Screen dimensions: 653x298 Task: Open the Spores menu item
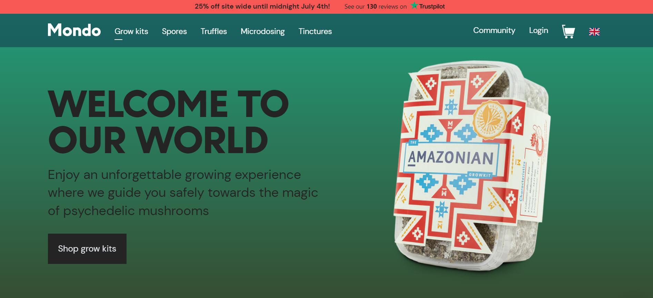point(174,31)
